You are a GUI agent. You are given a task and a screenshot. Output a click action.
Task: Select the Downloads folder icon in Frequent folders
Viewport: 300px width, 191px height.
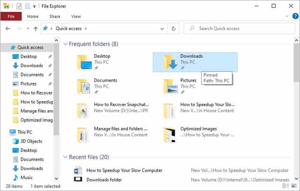(x=170, y=62)
